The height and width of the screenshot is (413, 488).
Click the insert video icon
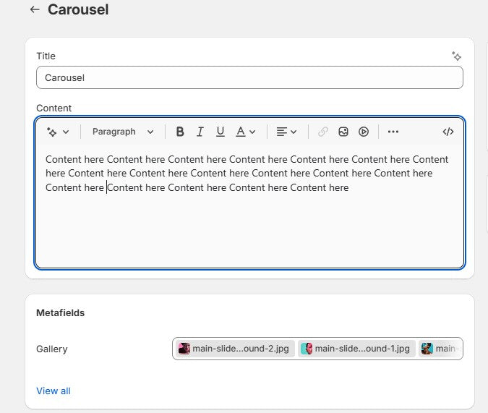pos(364,132)
